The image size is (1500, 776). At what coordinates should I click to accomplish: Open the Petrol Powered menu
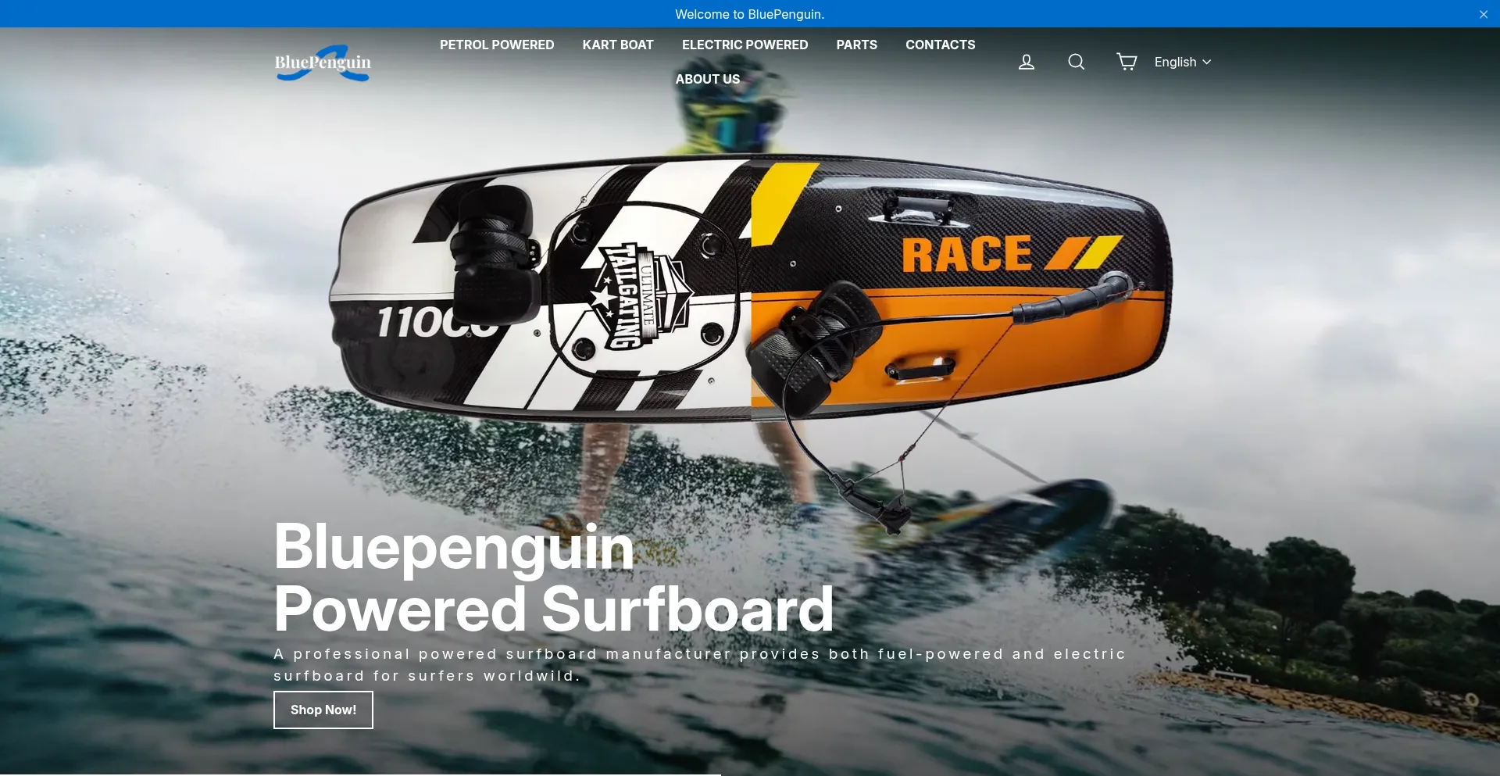[496, 45]
